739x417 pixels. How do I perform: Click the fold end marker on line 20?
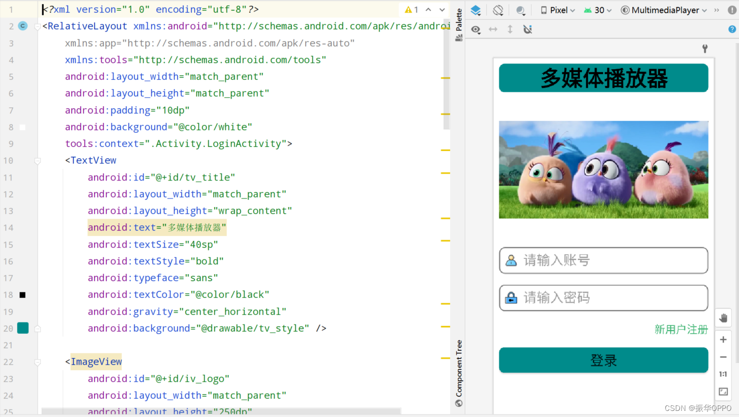click(x=38, y=329)
